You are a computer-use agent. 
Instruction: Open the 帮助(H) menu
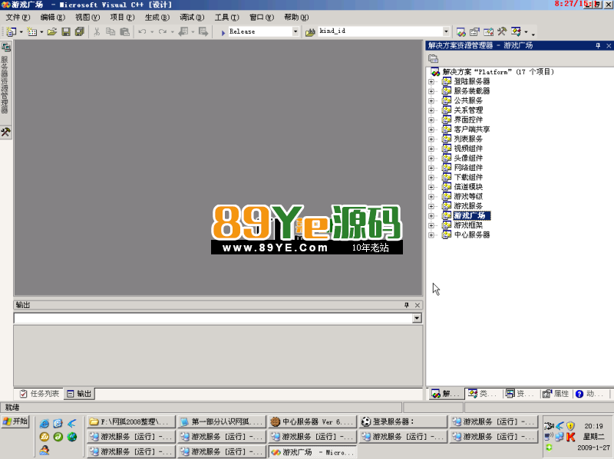pyautogui.click(x=296, y=18)
